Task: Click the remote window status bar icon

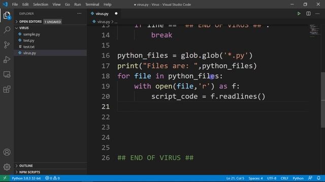Action: coord(5,178)
